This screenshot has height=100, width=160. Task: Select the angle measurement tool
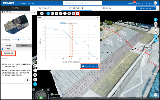pos(52,14)
